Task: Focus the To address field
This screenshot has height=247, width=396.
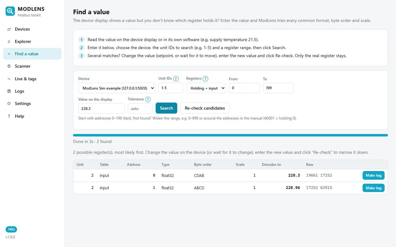Action: pos(278,88)
